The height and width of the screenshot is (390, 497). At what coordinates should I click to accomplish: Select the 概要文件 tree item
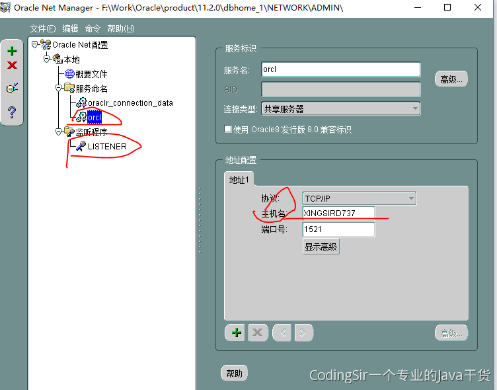coord(91,74)
